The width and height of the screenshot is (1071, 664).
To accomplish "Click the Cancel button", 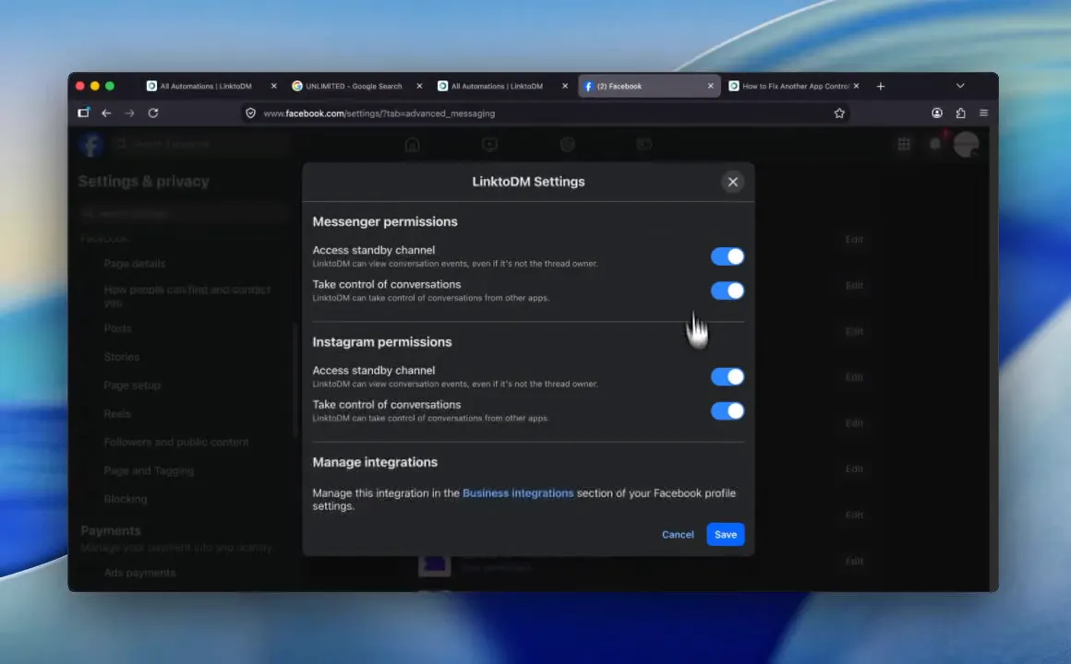I will click(x=678, y=534).
